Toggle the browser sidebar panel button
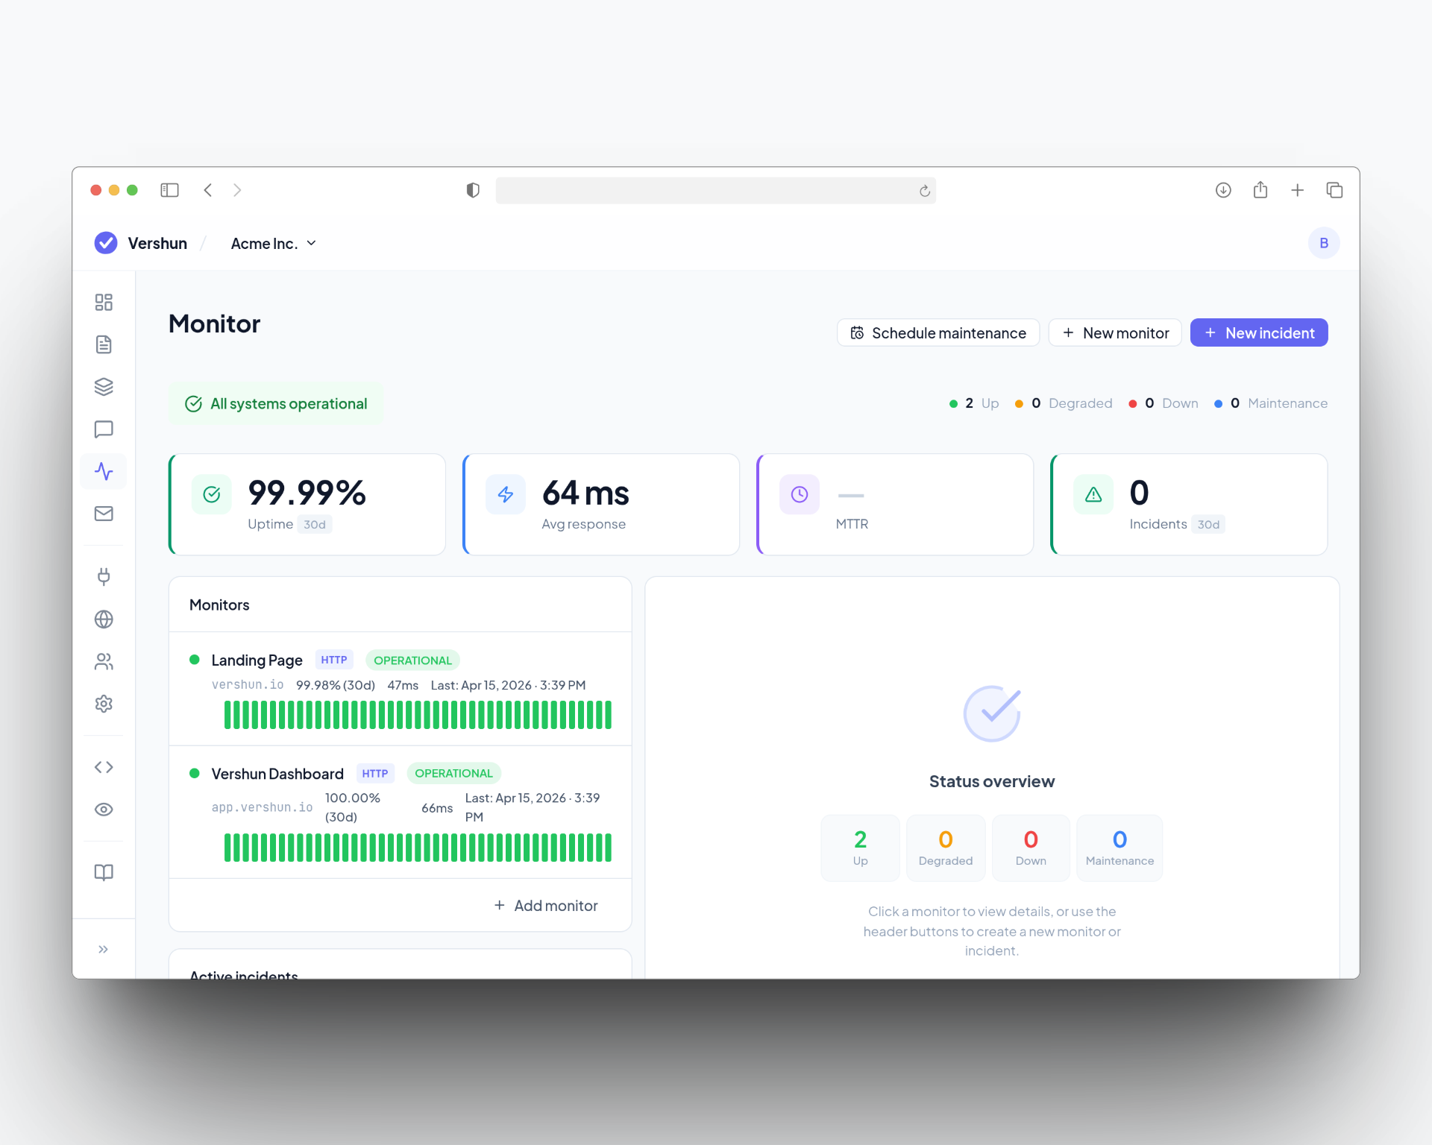This screenshot has height=1145, width=1432. [x=169, y=190]
